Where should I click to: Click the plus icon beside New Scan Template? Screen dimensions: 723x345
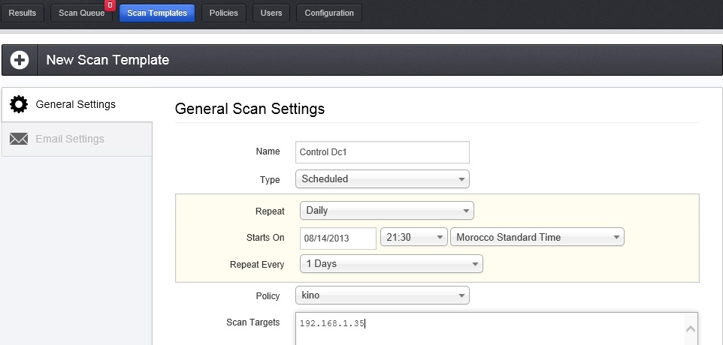[x=20, y=60]
